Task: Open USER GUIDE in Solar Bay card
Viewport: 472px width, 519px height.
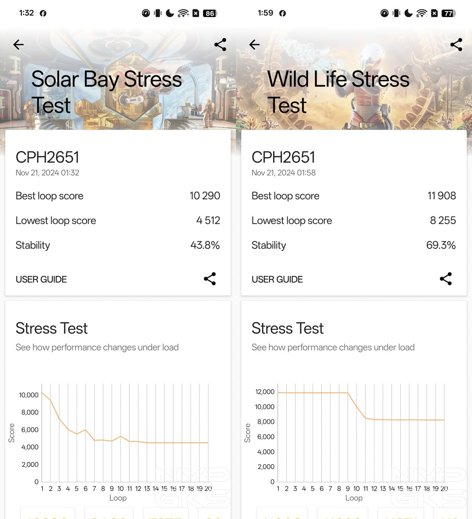Action: pyautogui.click(x=41, y=279)
